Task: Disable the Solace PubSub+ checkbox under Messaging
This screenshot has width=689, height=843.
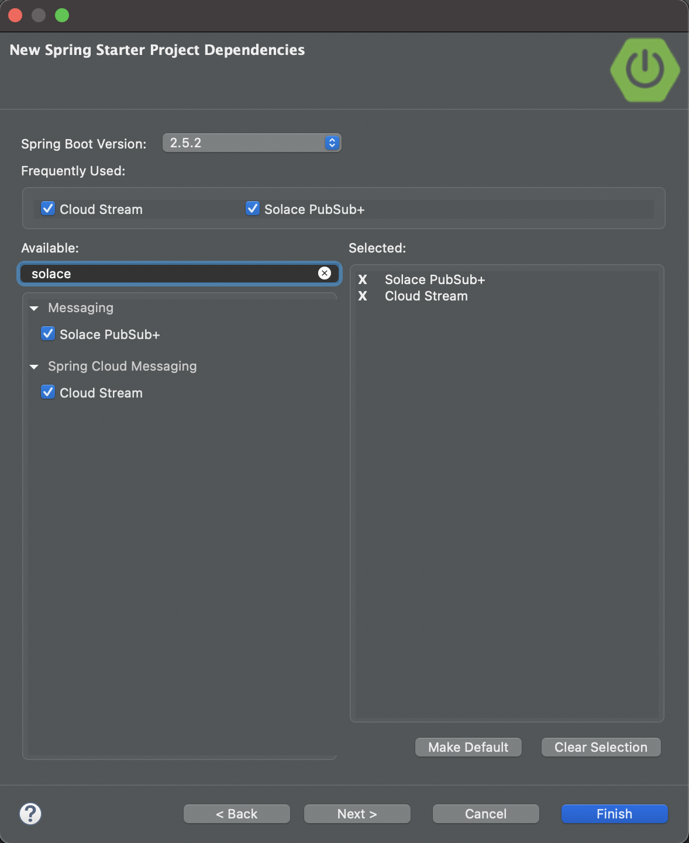Action: [x=47, y=333]
